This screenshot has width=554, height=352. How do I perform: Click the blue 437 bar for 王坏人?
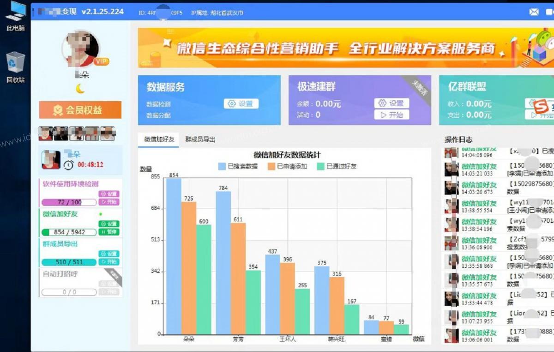[273, 294]
